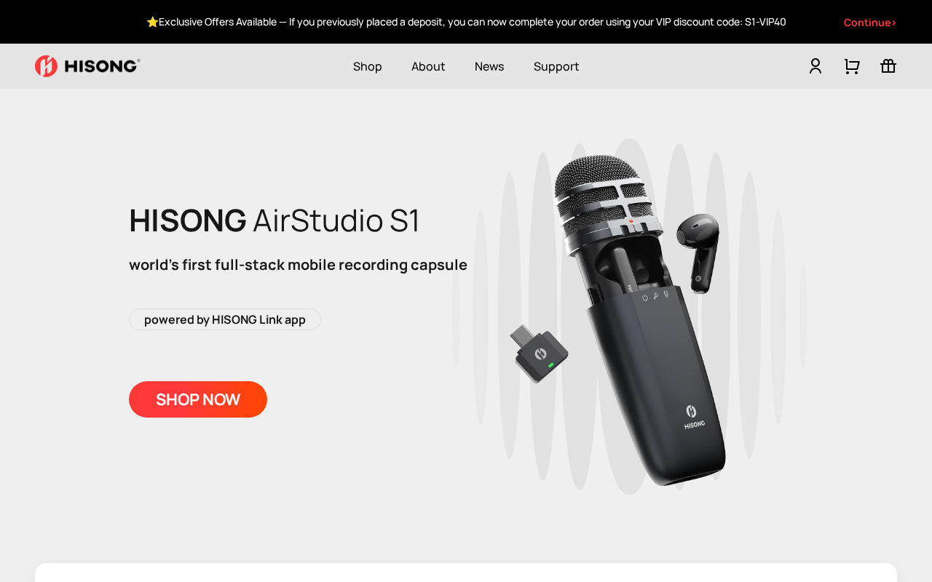Viewport: 932px width, 582px height.
Task: Click the gift box icon
Action: pos(888,66)
